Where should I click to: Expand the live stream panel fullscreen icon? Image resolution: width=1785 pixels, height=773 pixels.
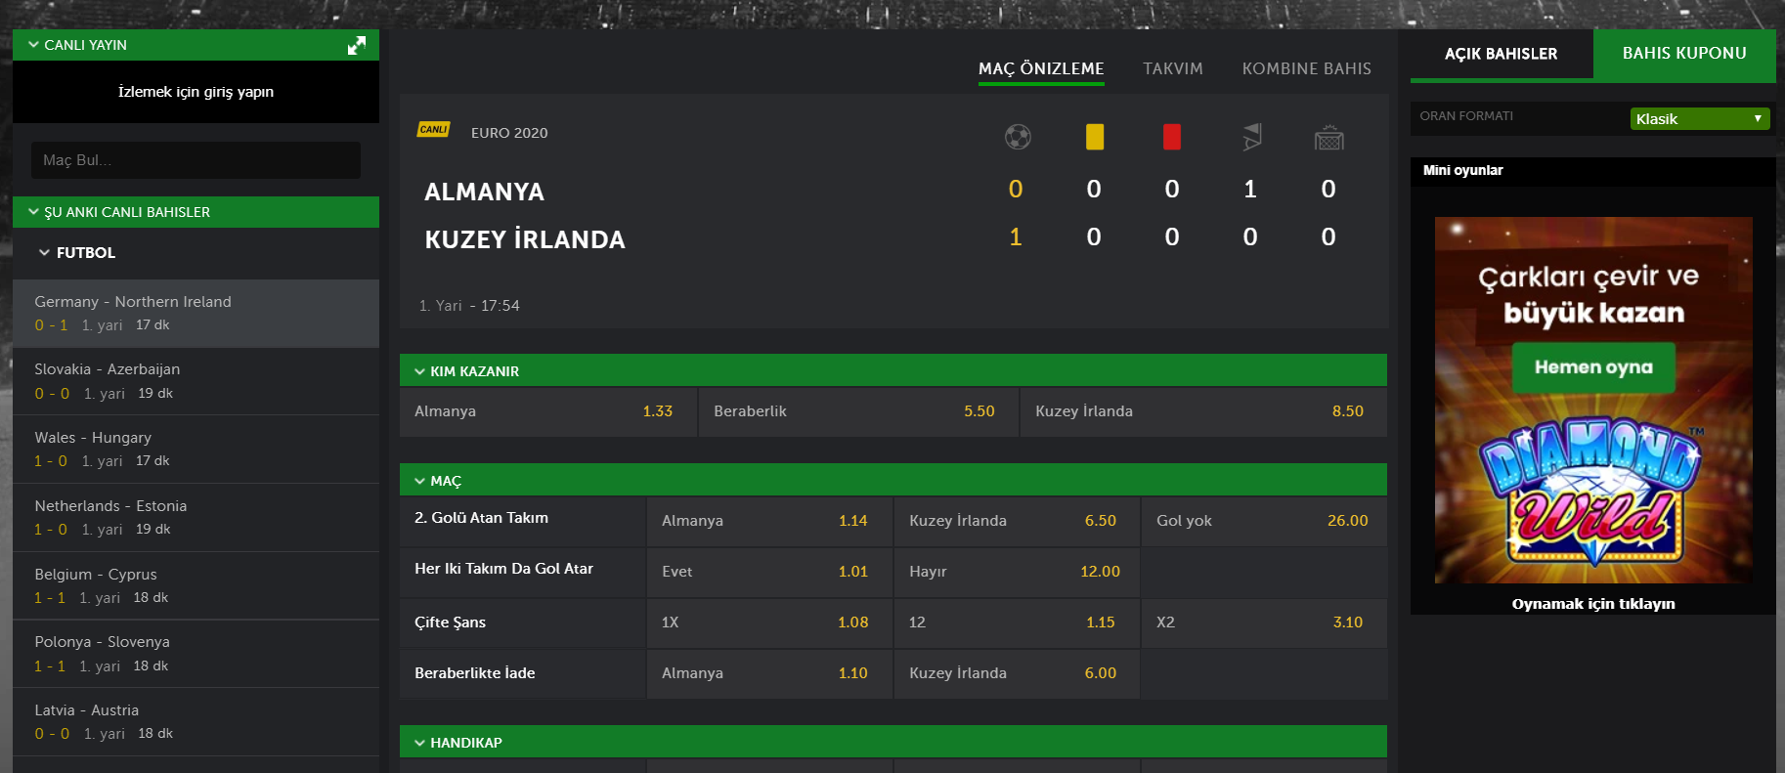(357, 45)
